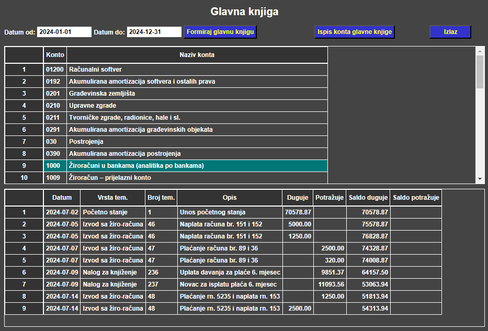Click Potražuje amount 2500.00

click(330, 248)
